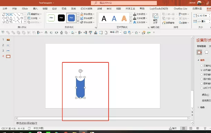Select the 渐变填充 gradient fill radio button

click(201, 74)
